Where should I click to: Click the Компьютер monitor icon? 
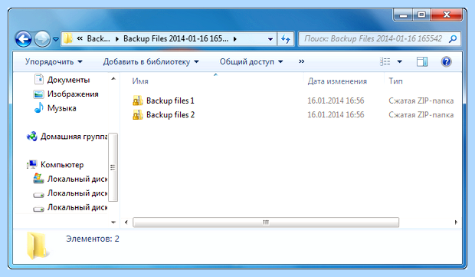(32, 165)
